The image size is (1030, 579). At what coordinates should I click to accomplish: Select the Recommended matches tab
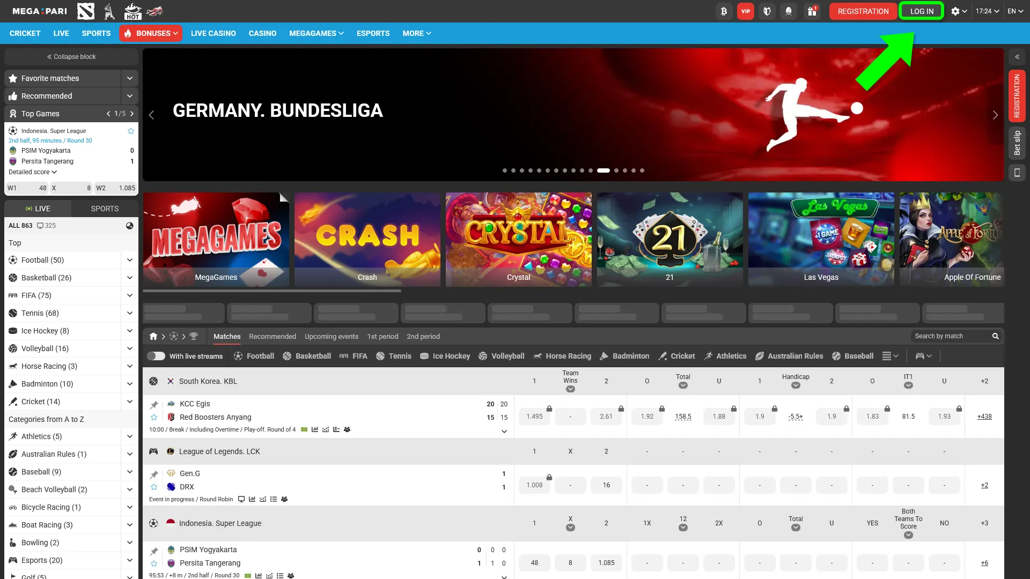[x=273, y=336]
